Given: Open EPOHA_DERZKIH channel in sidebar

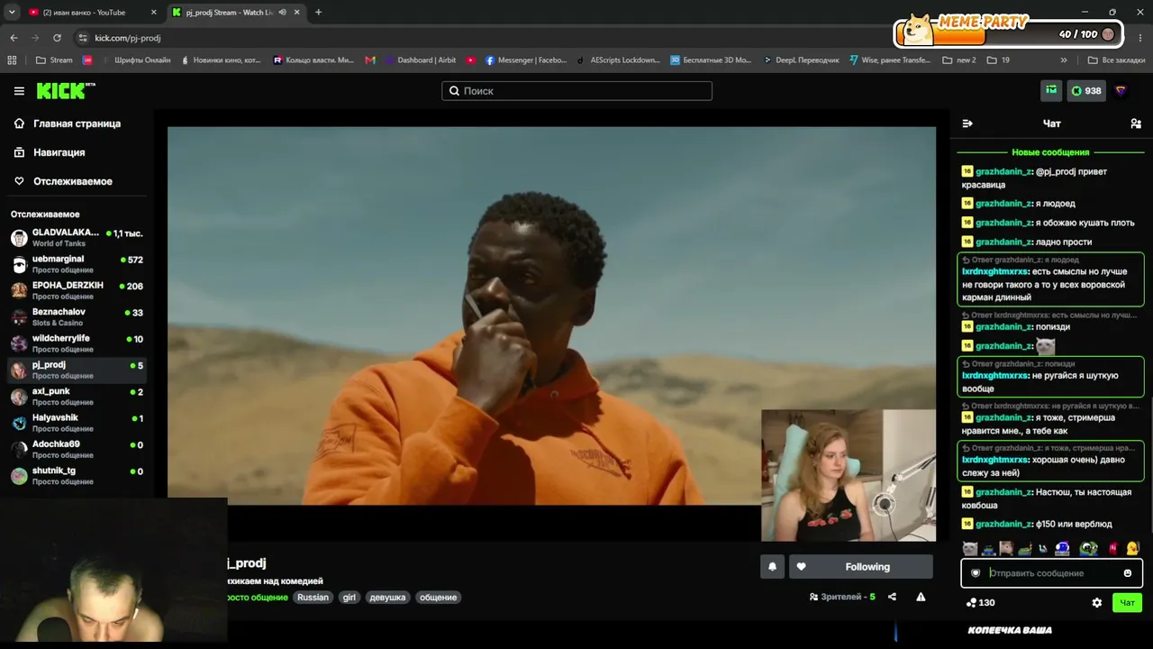Looking at the screenshot, I should tap(77, 290).
